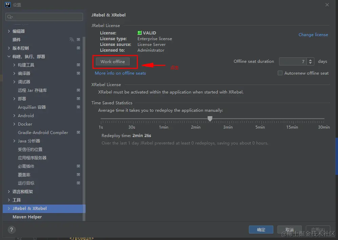Select the 远程 Jar 存储库 page
338x240 pixels.
pos(32,90)
